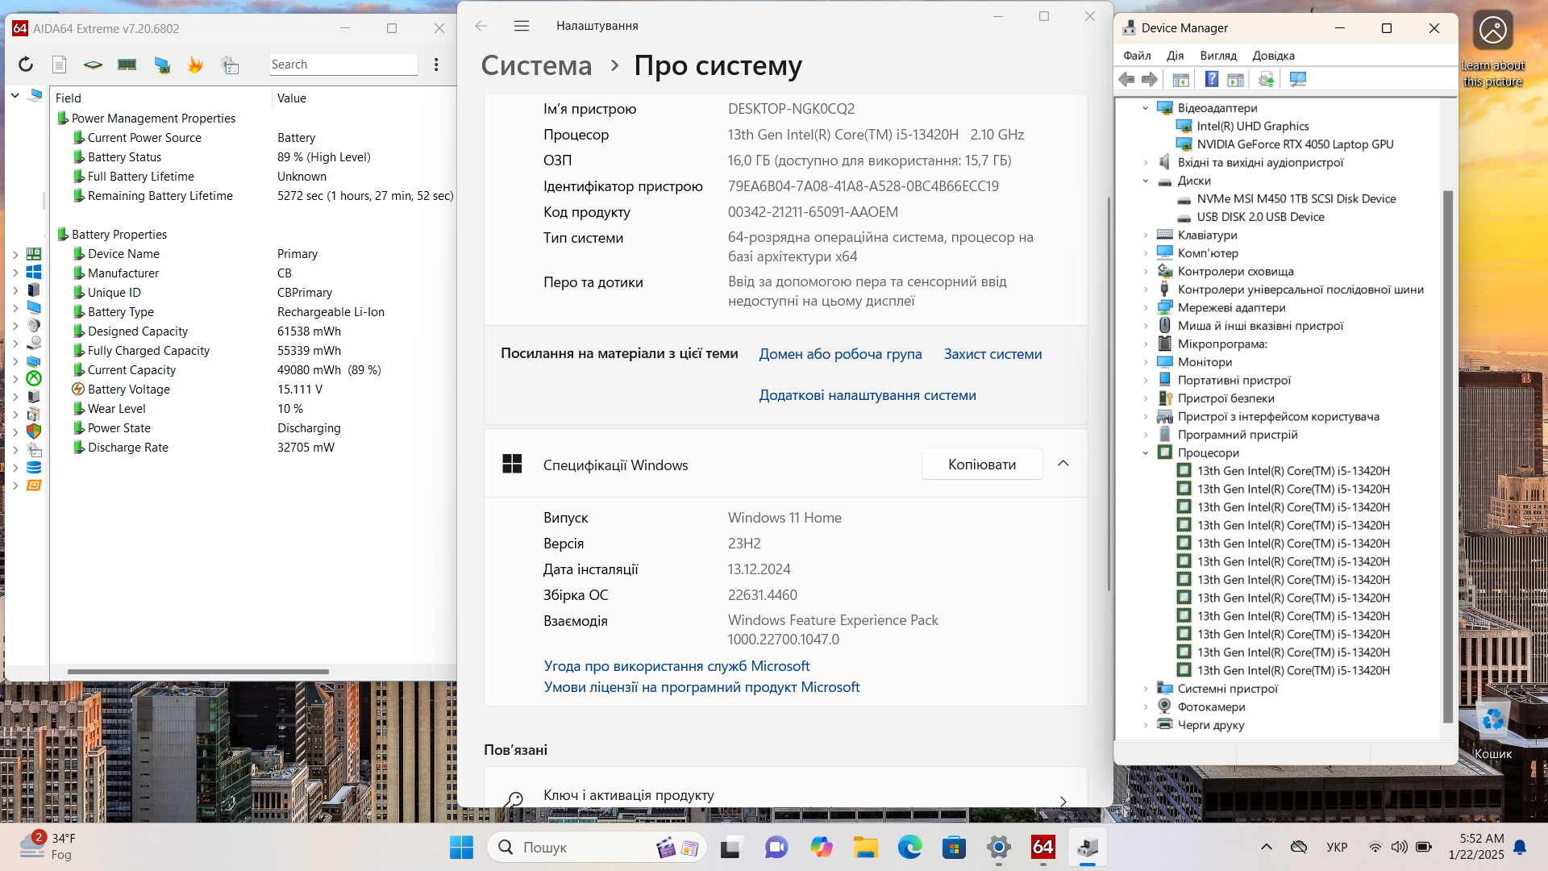1548x871 pixels.
Task: Open Довідка menu in Device Manager
Action: 1273,56
